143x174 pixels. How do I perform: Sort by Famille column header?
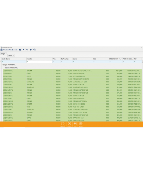pos(39,59)
